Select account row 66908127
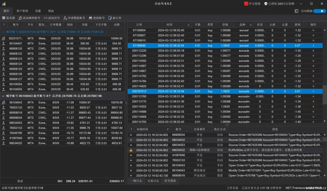327x191 pixels. 63,79
